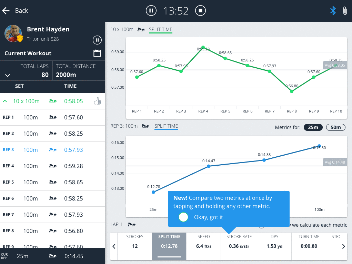Screen dimensions: 352x264
Task: Click the stroke icon next to LAP 1
Action: (132, 224)
